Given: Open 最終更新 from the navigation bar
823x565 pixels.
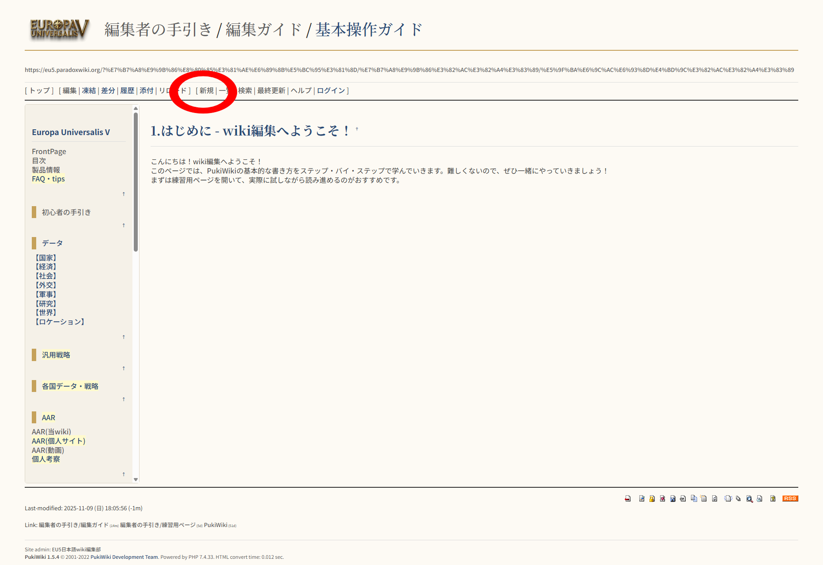Looking at the screenshot, I should [x=271, y=90].
